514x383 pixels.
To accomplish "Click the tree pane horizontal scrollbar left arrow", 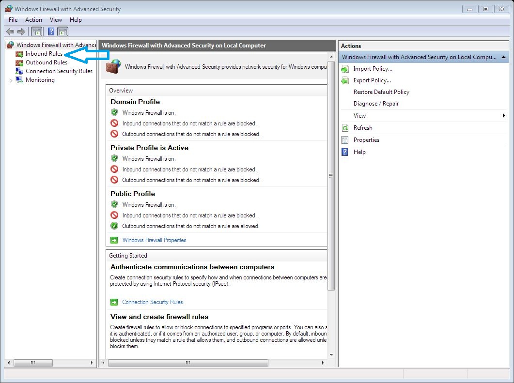I will coord(9,363).
